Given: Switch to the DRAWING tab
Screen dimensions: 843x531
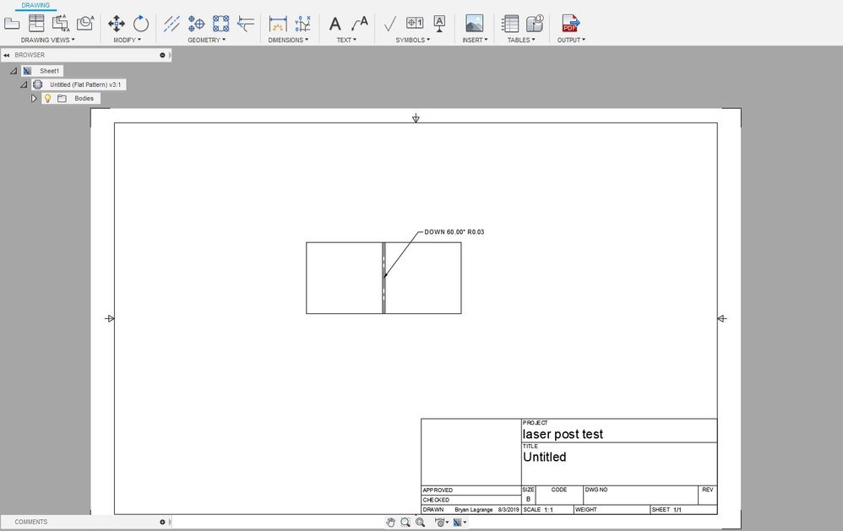Looking at the screenshot, I should tap(35, 5).
